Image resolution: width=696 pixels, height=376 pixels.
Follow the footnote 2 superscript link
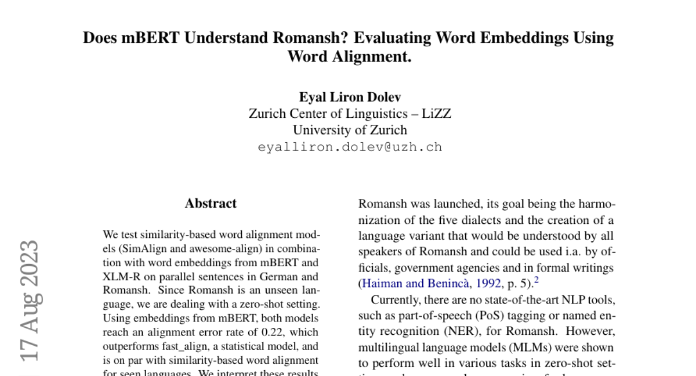(536, 281)
